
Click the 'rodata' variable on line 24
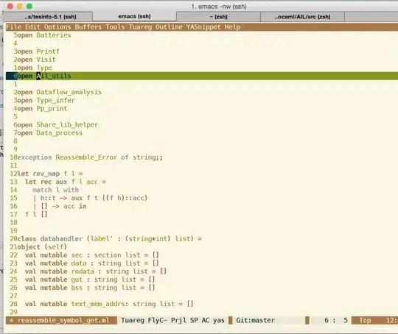tap(83, 271)
